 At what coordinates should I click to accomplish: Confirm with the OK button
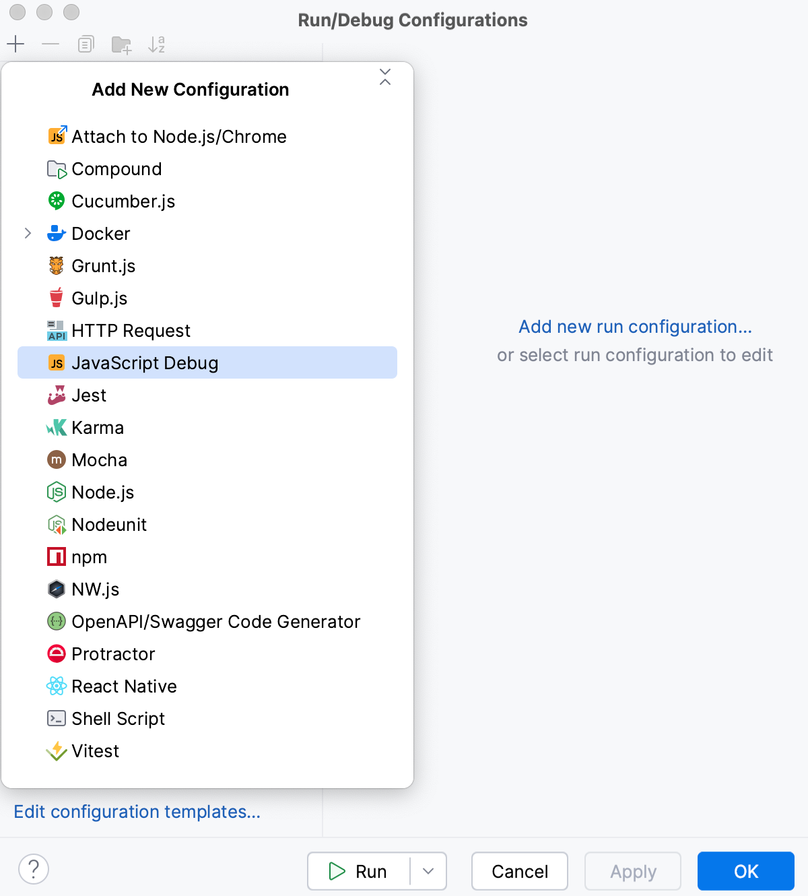745,871
